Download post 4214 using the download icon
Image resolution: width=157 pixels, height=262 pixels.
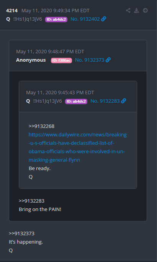click(x=136, y=10)
